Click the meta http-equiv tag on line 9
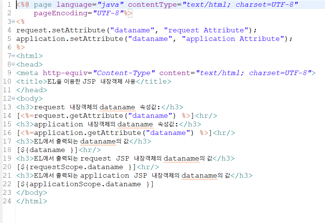Screen dimensions: 325x223 pyautogui.click(x=166, y=73)
